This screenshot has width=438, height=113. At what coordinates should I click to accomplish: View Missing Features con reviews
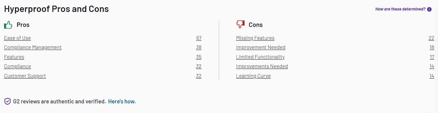click(255, 38)
